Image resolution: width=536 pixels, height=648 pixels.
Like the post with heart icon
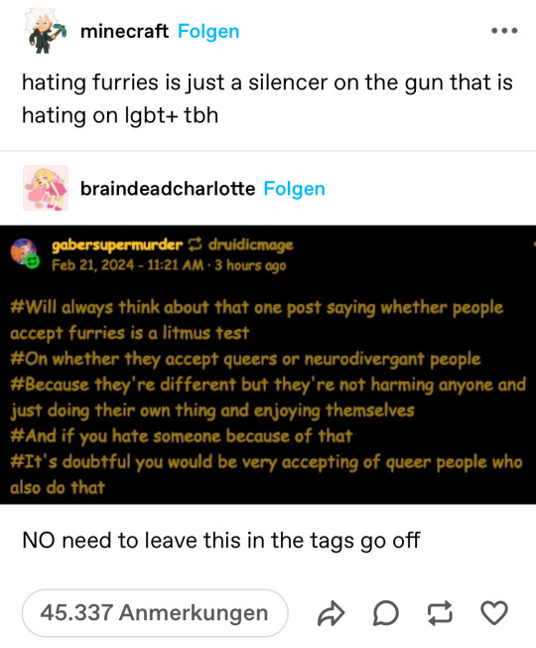[x=494, y=613]
